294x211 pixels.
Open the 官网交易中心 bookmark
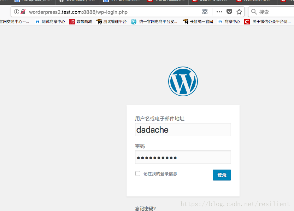14,22
